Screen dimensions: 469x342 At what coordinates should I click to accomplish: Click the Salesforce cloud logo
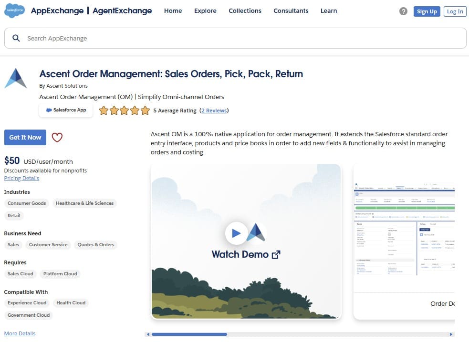coord(14,10)
